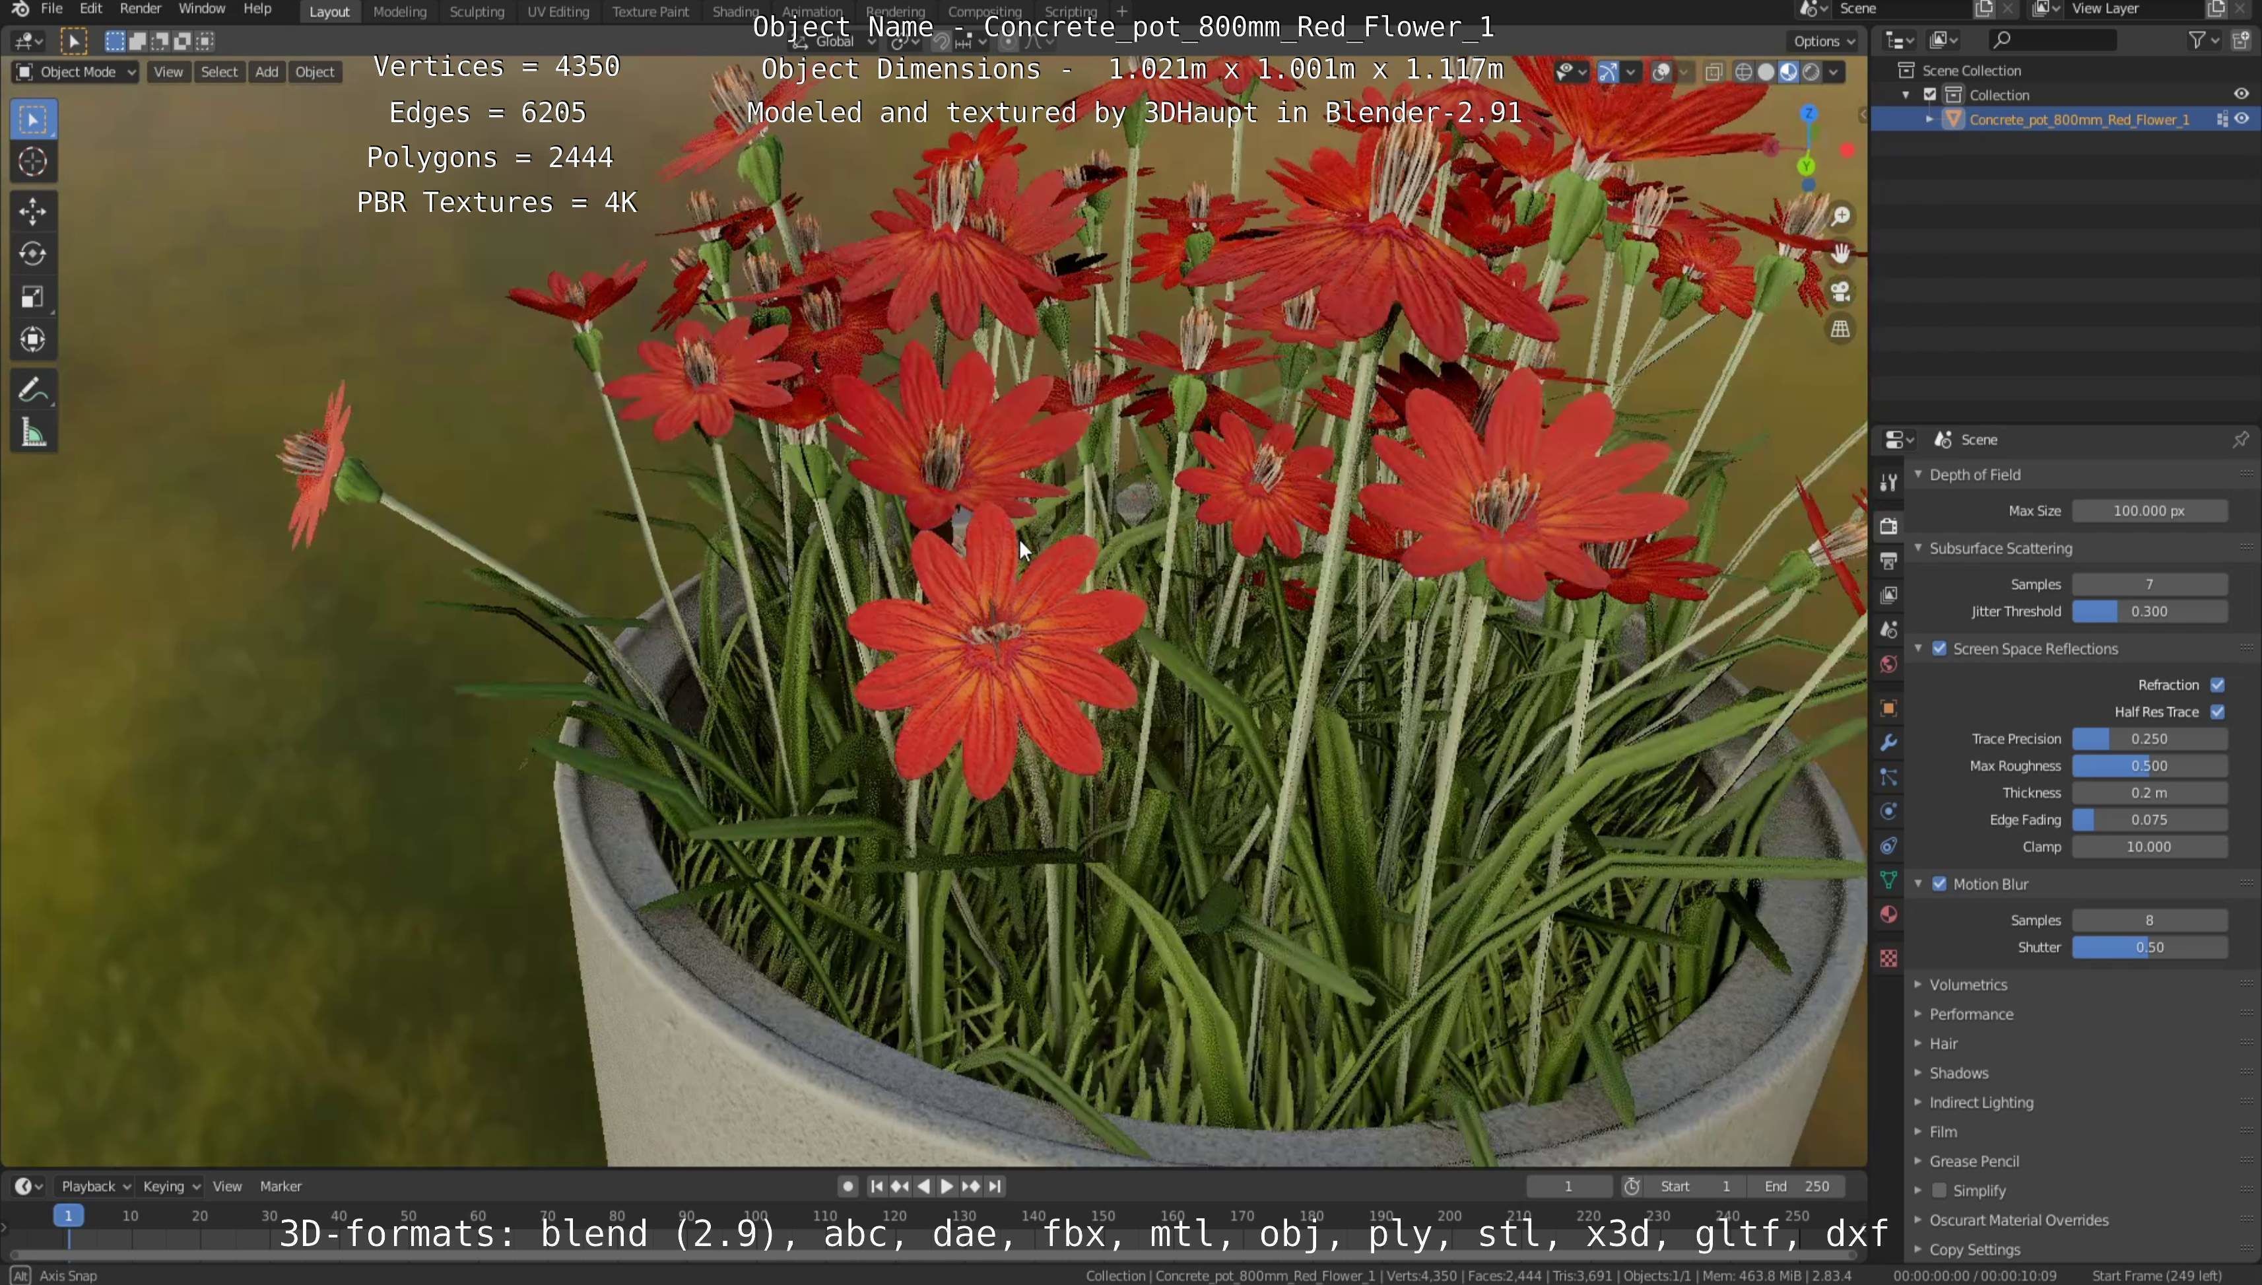The width and height of the screenshot is (2262, 1285).
Task: Expand the Performance panel
Action: [1971, 1015]
